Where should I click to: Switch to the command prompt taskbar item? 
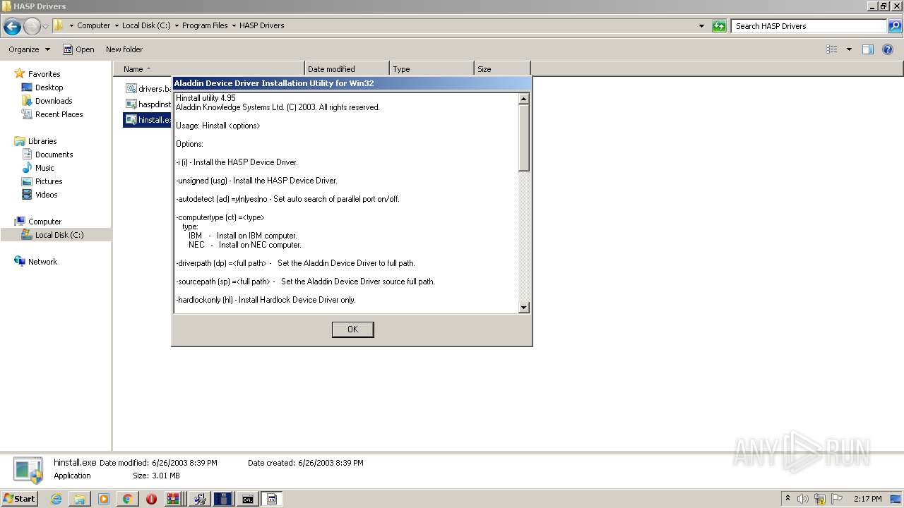click(x=247, y=499)
